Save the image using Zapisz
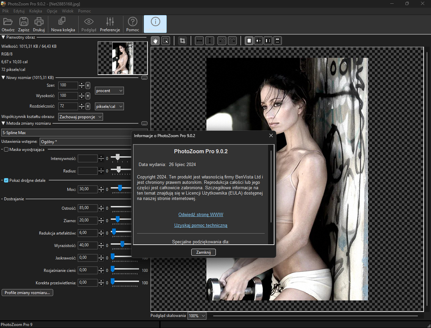The image size is (431, 328). (x=24, y=24)
